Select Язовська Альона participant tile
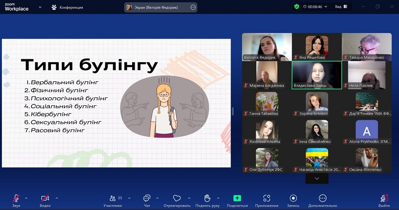 click(x=267, y=131)
